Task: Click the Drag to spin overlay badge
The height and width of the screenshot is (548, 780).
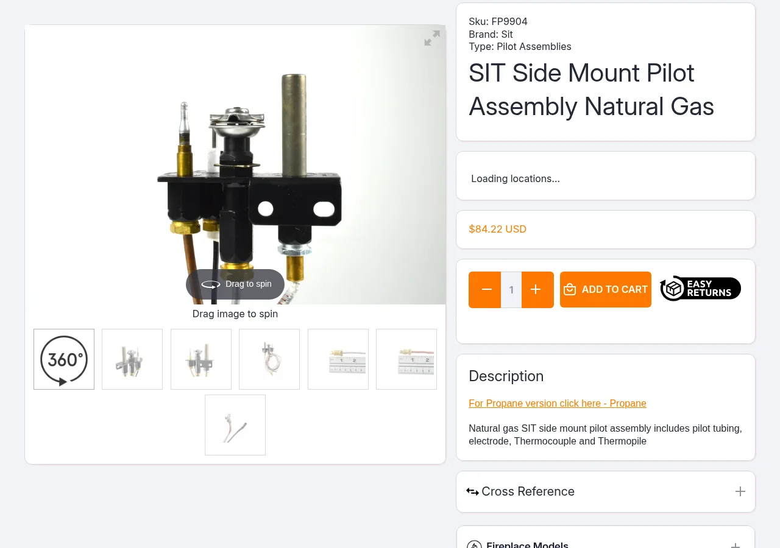Action: (235, 284)
